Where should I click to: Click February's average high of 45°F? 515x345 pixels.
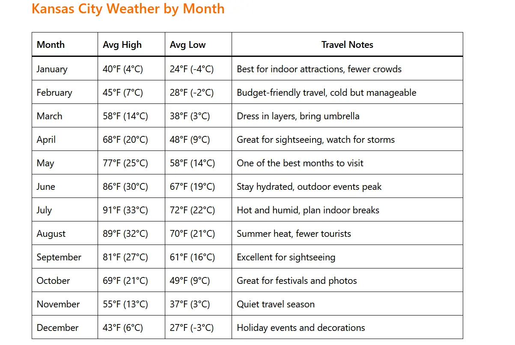click(x=123, y=93)
